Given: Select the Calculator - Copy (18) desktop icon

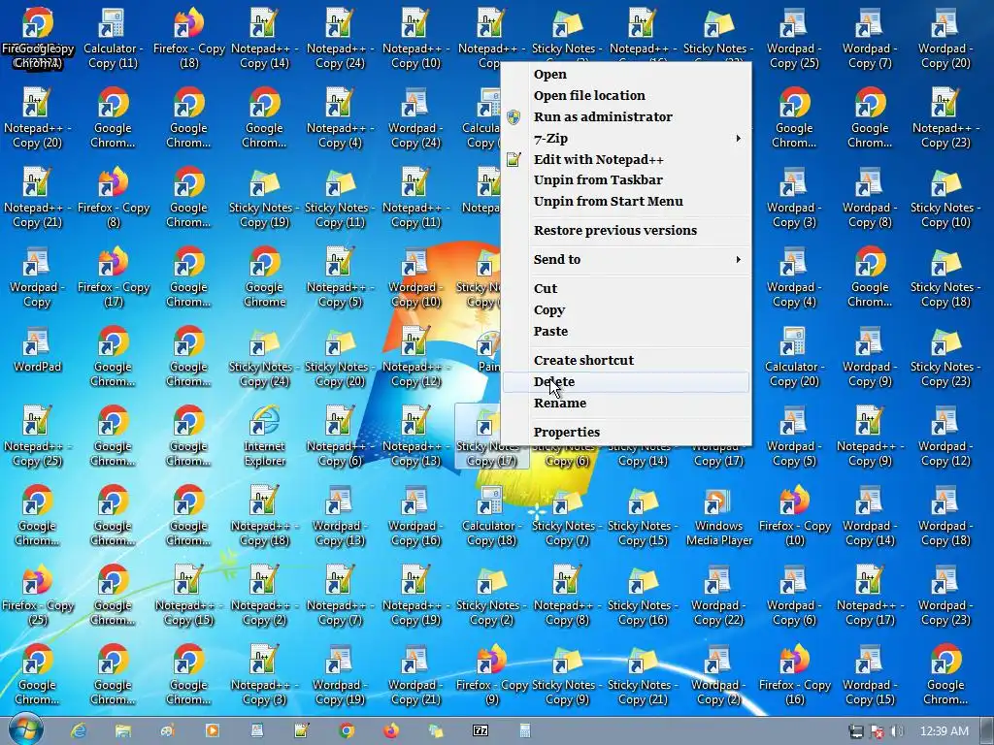Looking at the screenshot, I should point(491,516).
